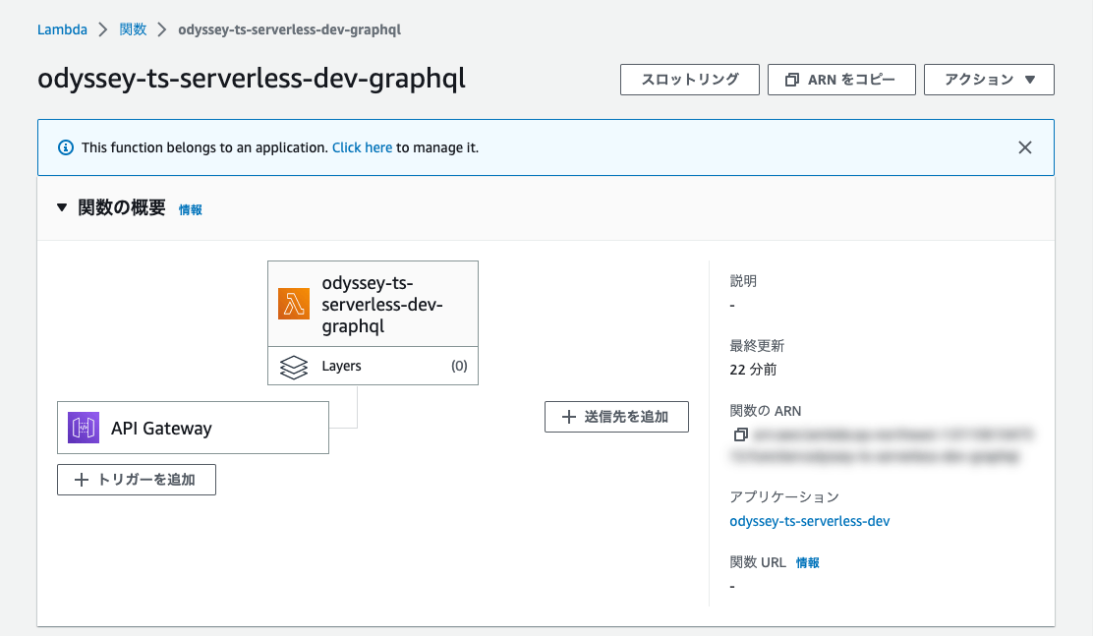This screenshot has height=636, width=1093.
Task: Copy ARN with ARN をコピー button
Action: [x=841, y=80]
